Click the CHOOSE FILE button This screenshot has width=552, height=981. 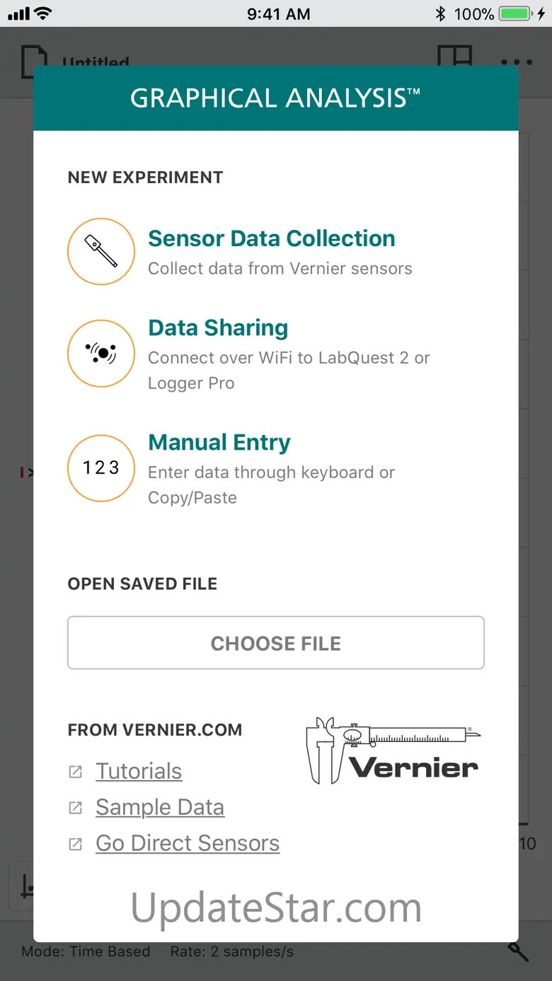click(276, 643)
